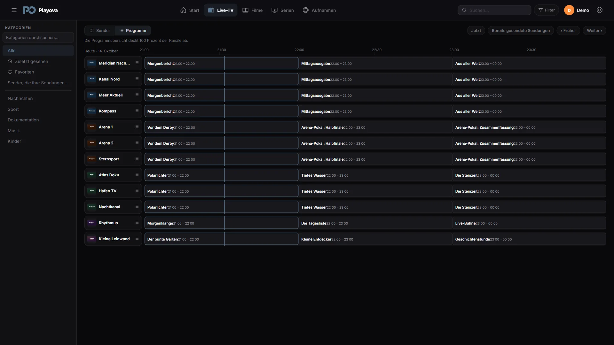The width and height of the screenshot is (614, 345).
Task: Click the Demo user avatar
Action: coord(569,10)
